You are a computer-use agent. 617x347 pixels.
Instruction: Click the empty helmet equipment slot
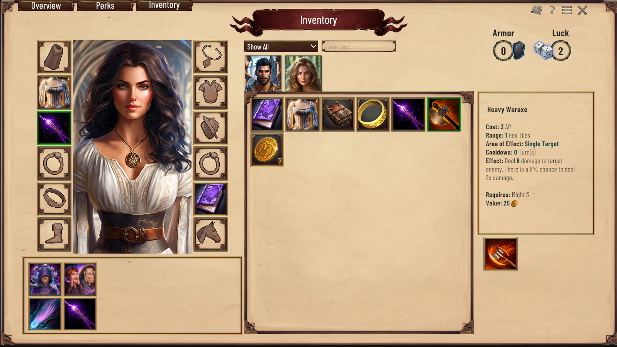(54, 57)
